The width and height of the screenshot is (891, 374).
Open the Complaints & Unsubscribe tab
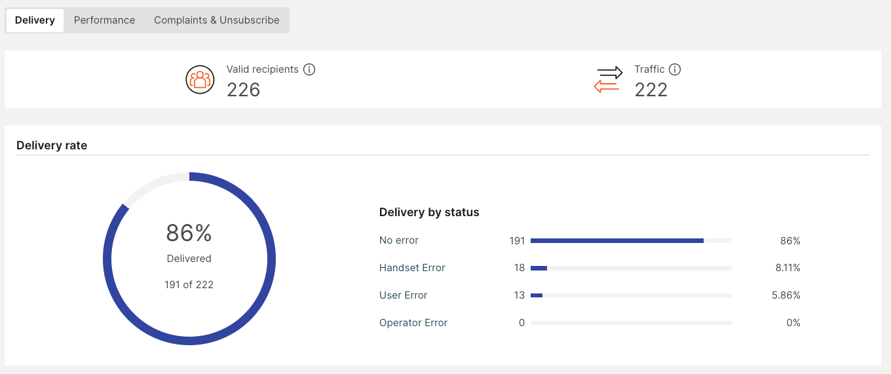tap(216, 20)
